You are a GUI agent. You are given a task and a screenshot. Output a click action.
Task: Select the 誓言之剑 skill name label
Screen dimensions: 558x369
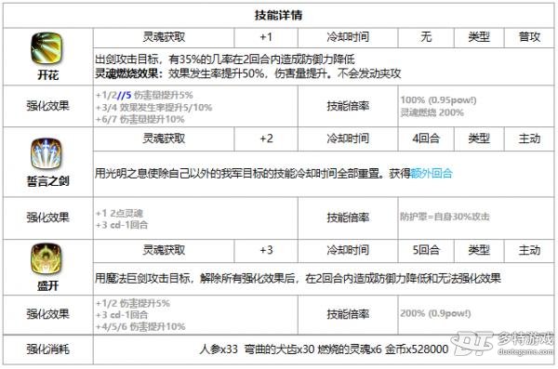pos(47,181)
